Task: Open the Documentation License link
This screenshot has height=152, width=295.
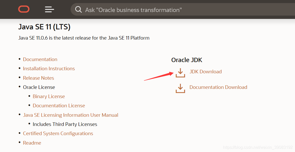Action: [x=59, y=106]
